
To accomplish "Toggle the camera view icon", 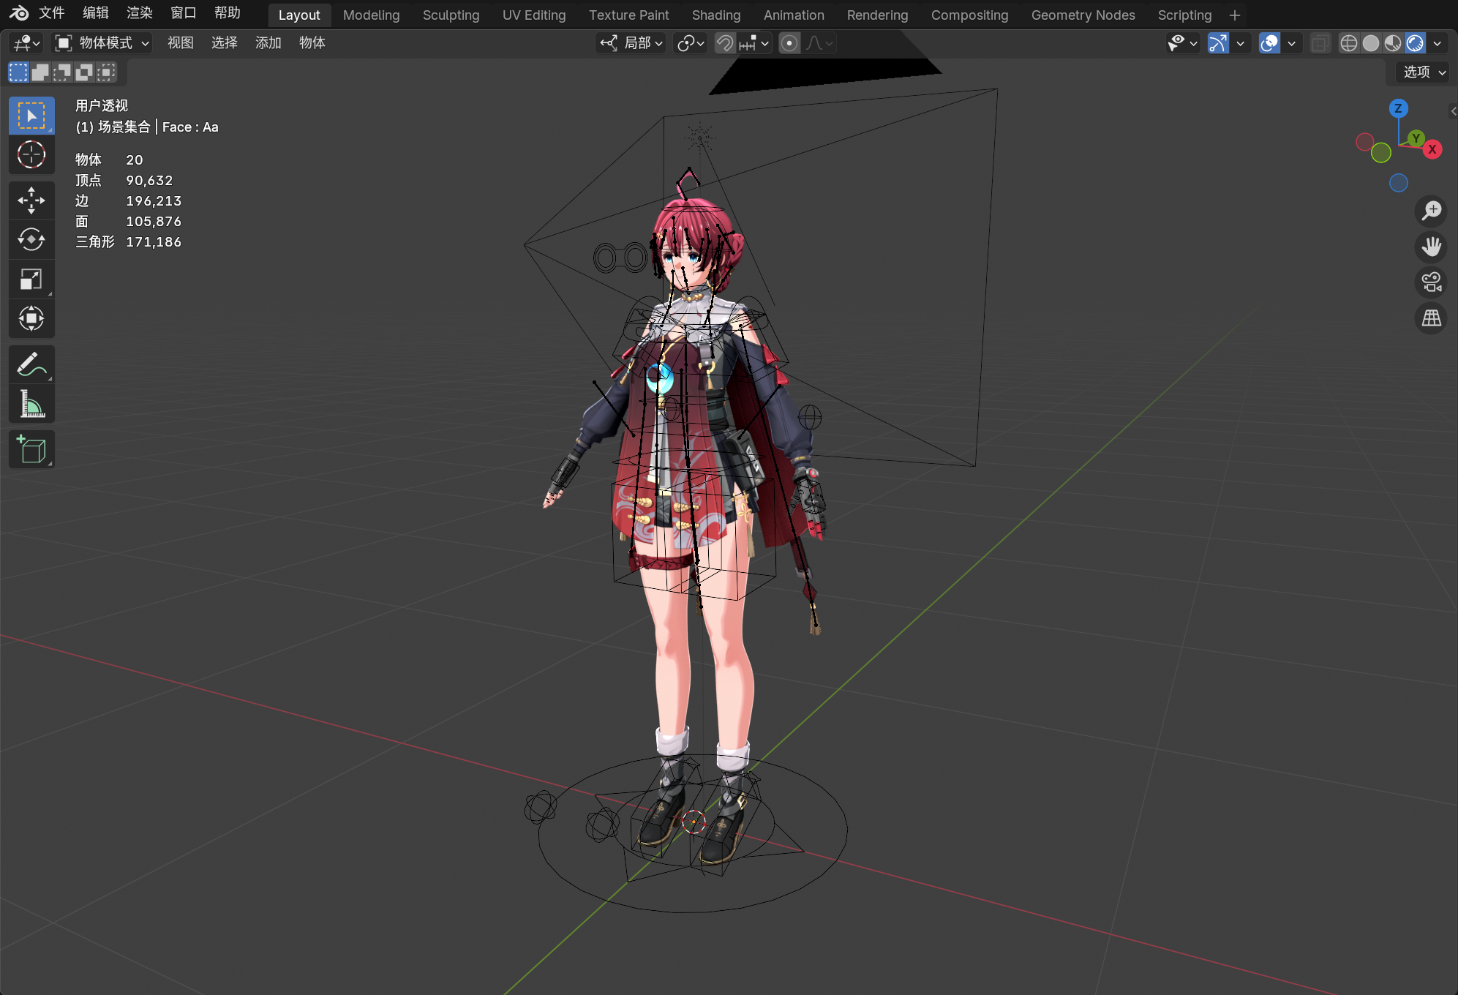I will 1431,282.
